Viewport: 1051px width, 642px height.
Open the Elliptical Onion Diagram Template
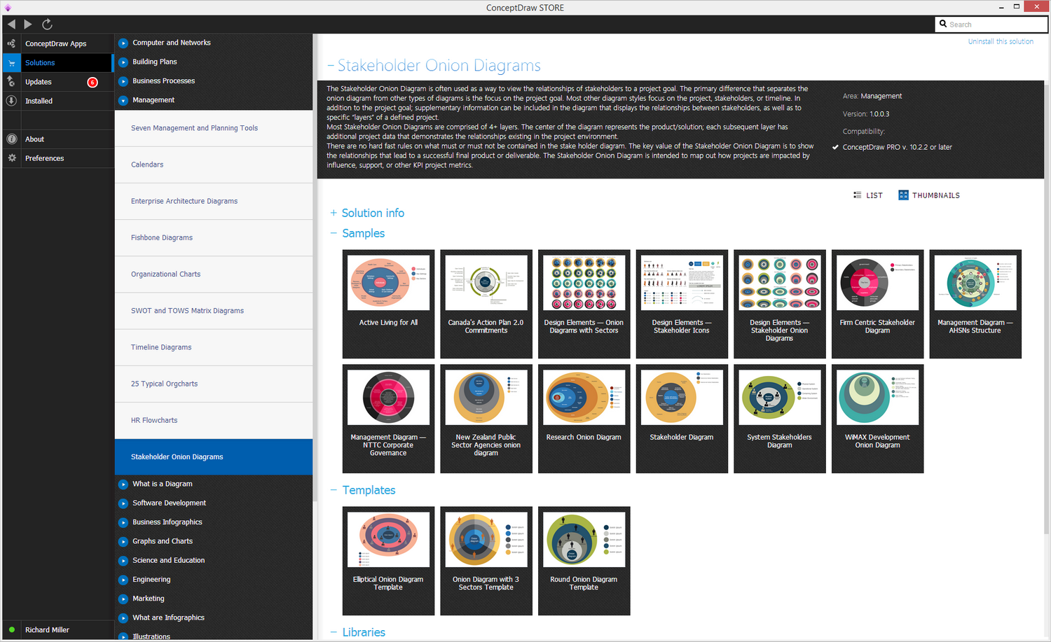388,561
